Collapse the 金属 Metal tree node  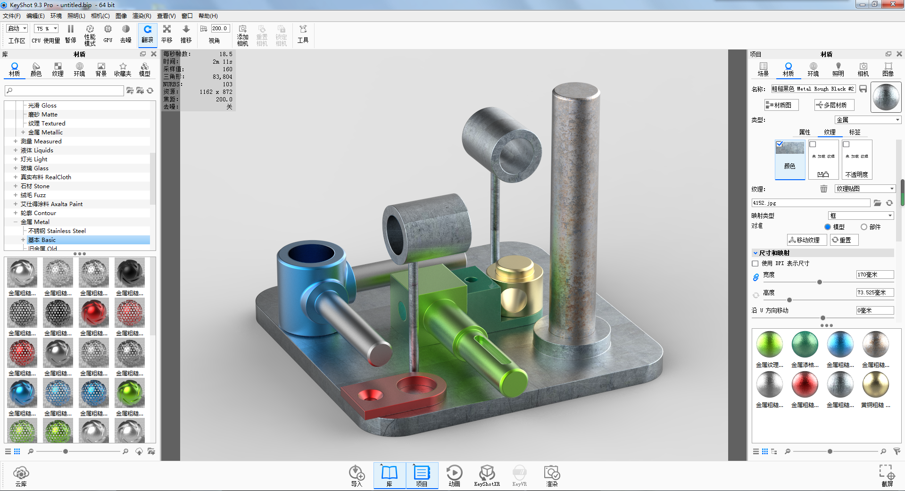click(x=16, y=222)
